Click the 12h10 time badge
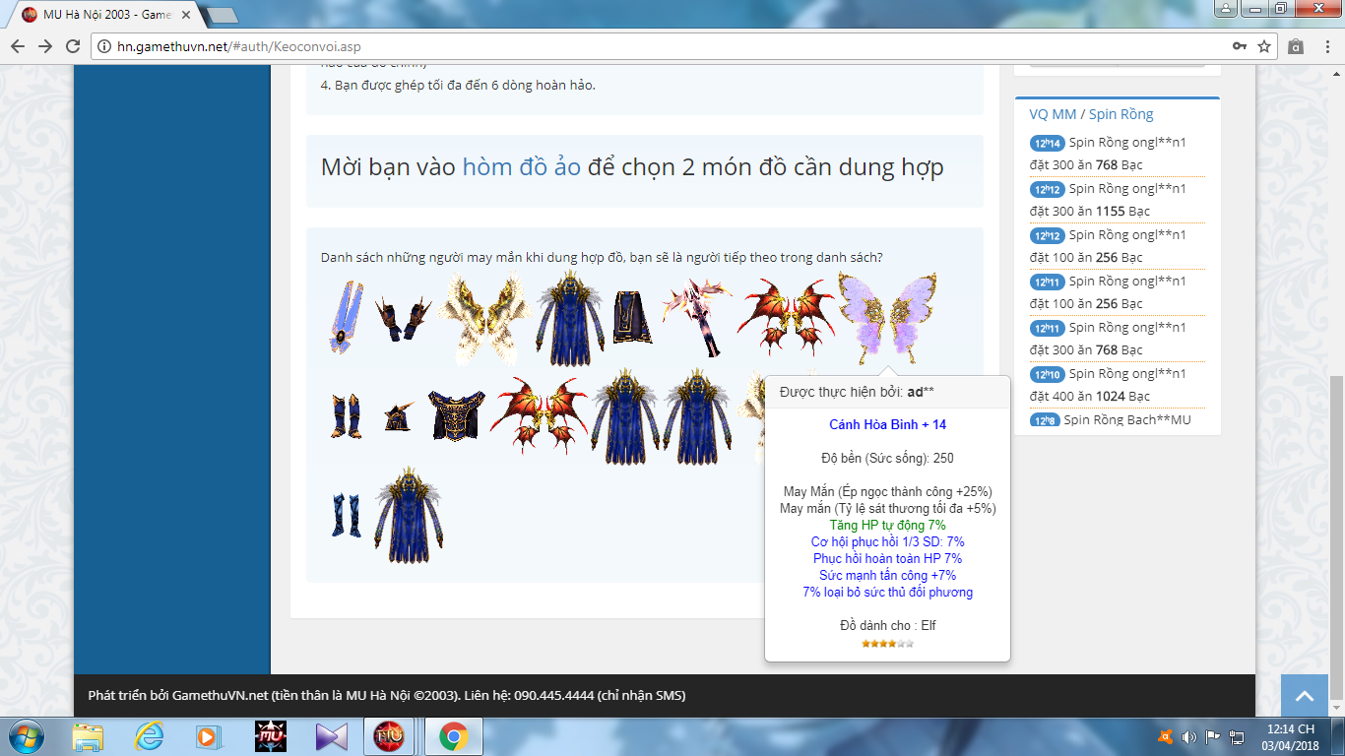This screenshot has width=1345, height=756. point(1047,374)
